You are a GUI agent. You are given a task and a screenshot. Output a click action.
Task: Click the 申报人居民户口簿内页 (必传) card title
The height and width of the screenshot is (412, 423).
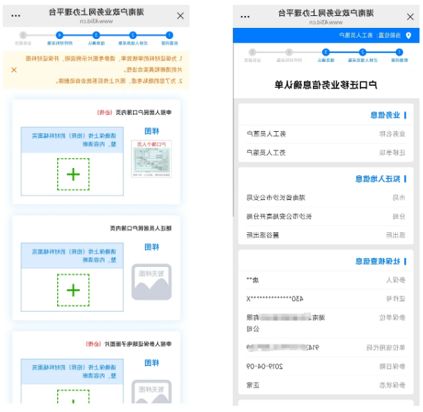[x=134, y=112]
